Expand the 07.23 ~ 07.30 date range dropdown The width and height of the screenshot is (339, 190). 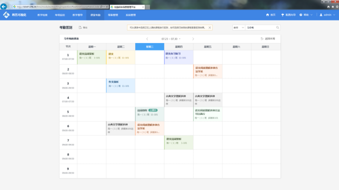(171, 39)
